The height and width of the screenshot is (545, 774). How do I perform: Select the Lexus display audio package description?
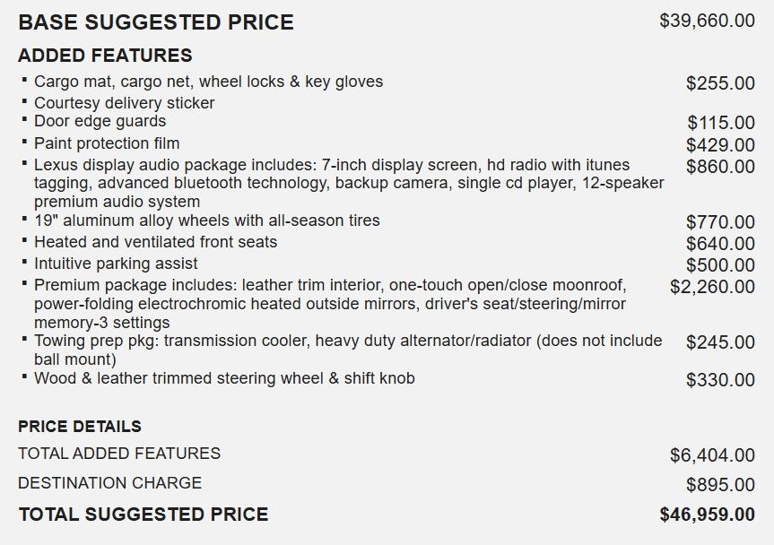point(349,183)
